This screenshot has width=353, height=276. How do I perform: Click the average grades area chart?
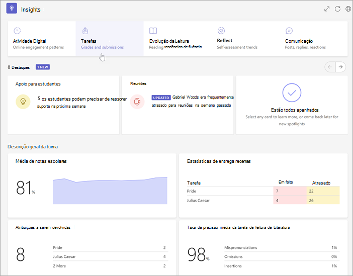[x=110, y=191]
